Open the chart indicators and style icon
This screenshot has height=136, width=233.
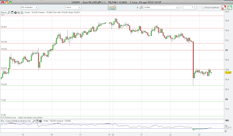tap(112, 7)
